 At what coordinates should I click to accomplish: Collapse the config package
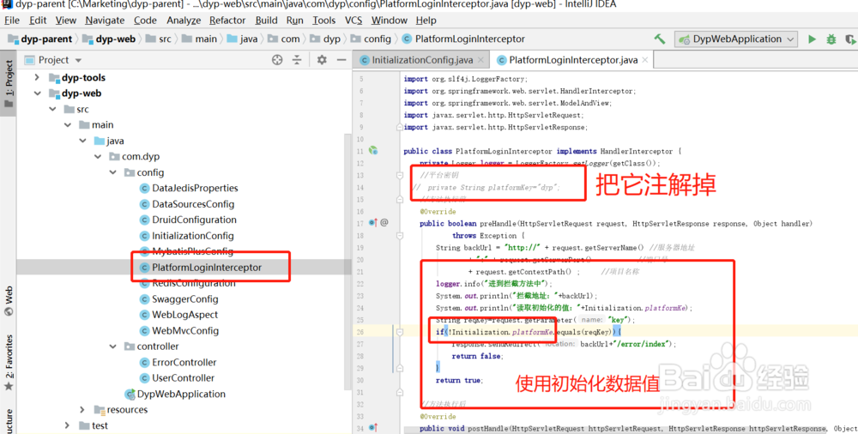pos(113,172)
